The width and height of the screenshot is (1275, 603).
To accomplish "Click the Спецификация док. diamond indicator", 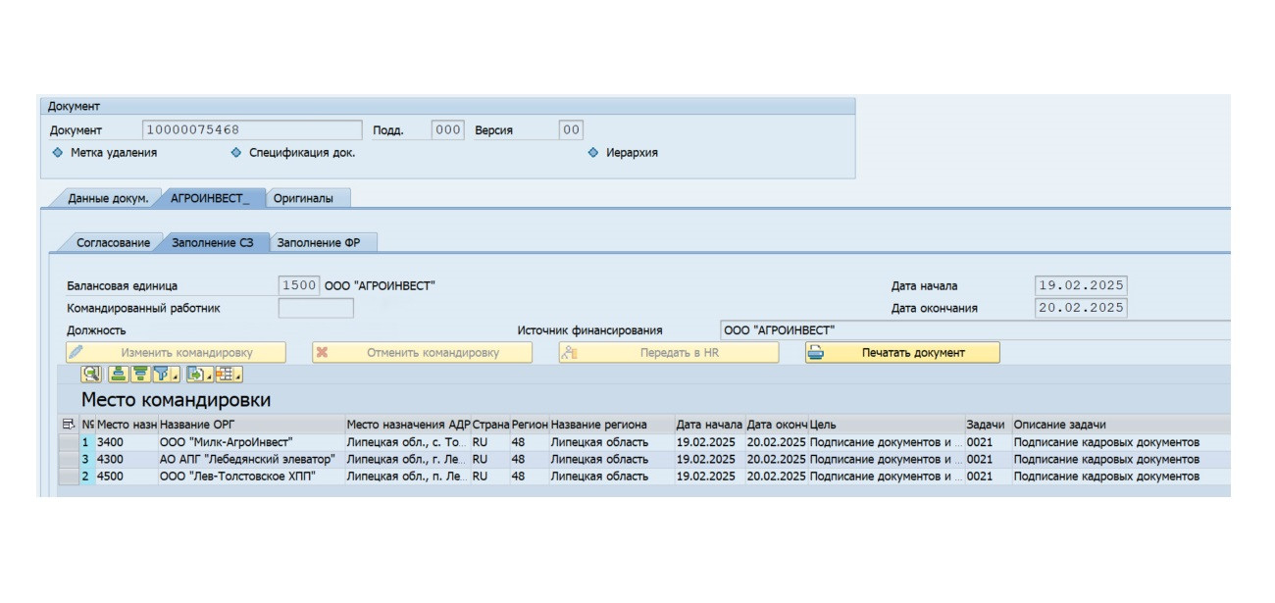I will coord(235,153).
